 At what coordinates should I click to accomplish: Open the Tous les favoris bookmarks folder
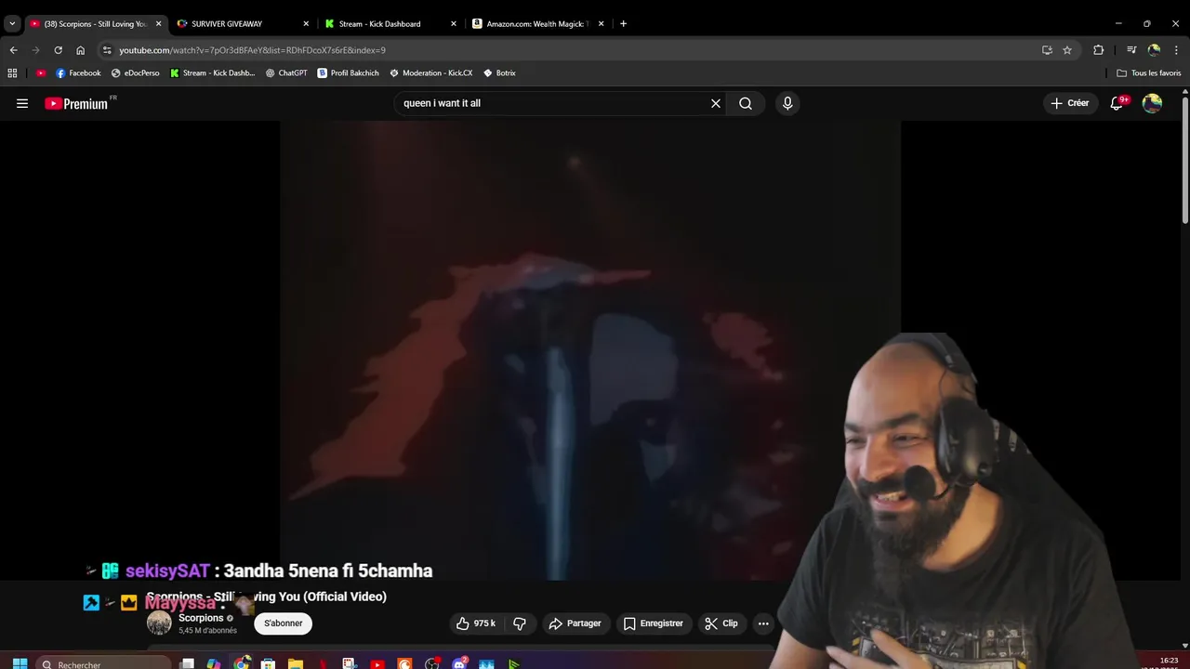1149,72
